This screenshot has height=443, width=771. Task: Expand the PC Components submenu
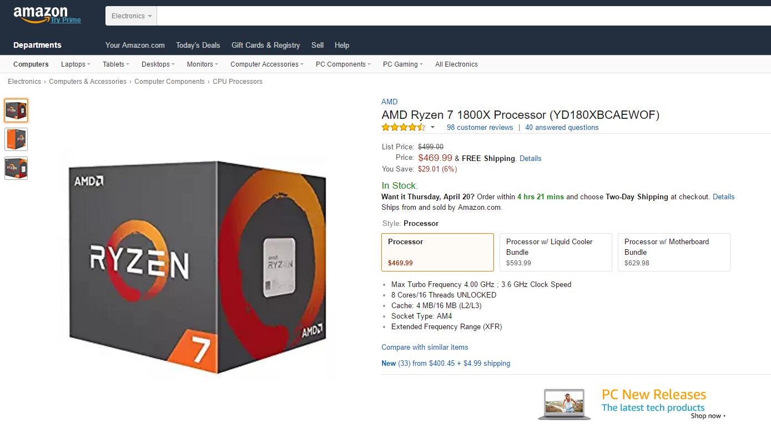(x=343, y=64)
